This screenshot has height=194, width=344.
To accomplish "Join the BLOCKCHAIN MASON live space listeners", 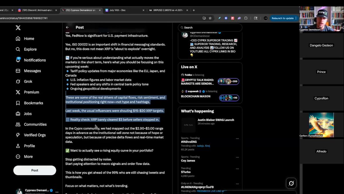I will coord(229,98).
